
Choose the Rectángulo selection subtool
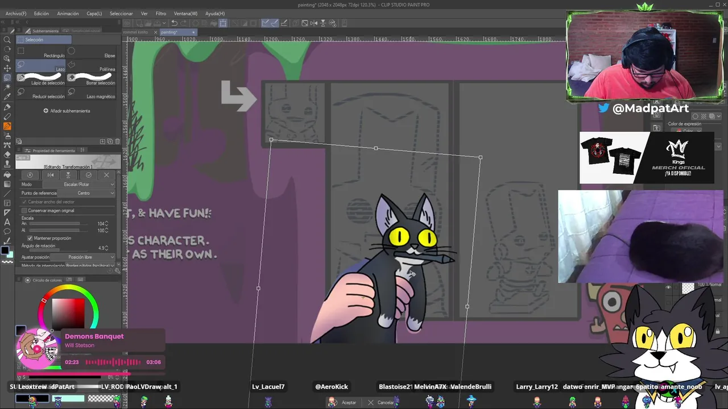click(x=41, y=52)
